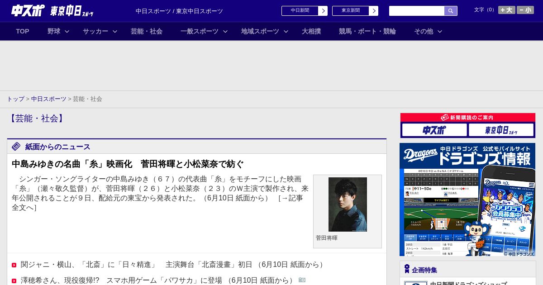This screenshot has height=285, width=543.
Task: Increase font size with the ＋大 button
Action: pyautogui.click(x=506, y=10)
